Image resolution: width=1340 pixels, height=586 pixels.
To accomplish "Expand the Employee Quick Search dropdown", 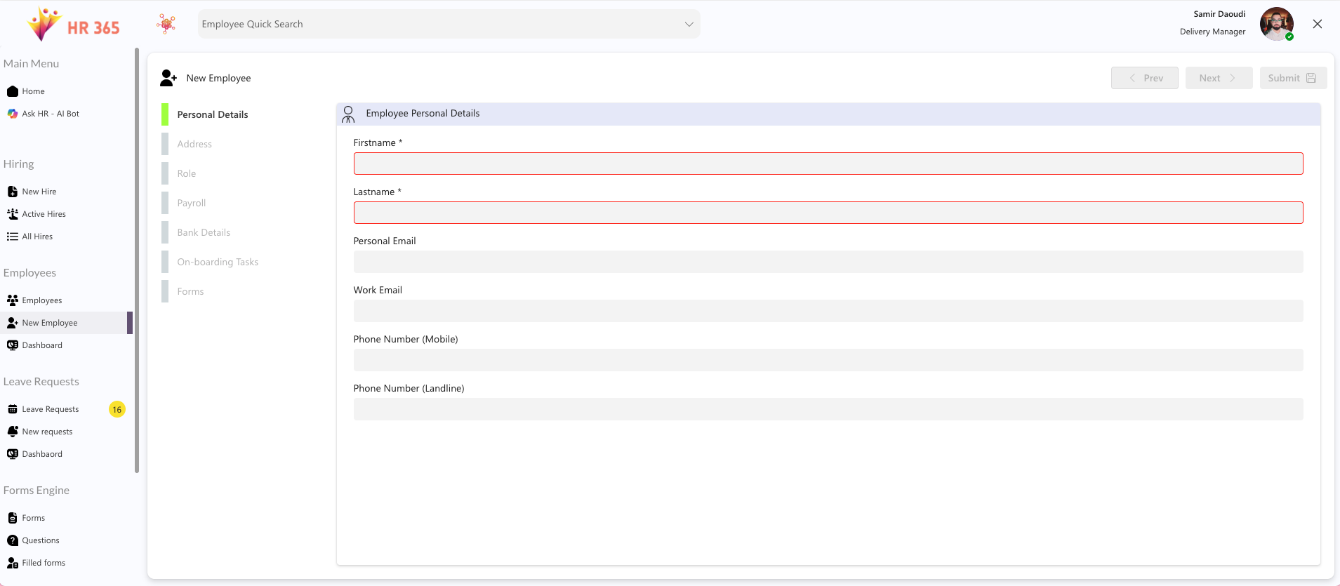I will tap(689, 24).
